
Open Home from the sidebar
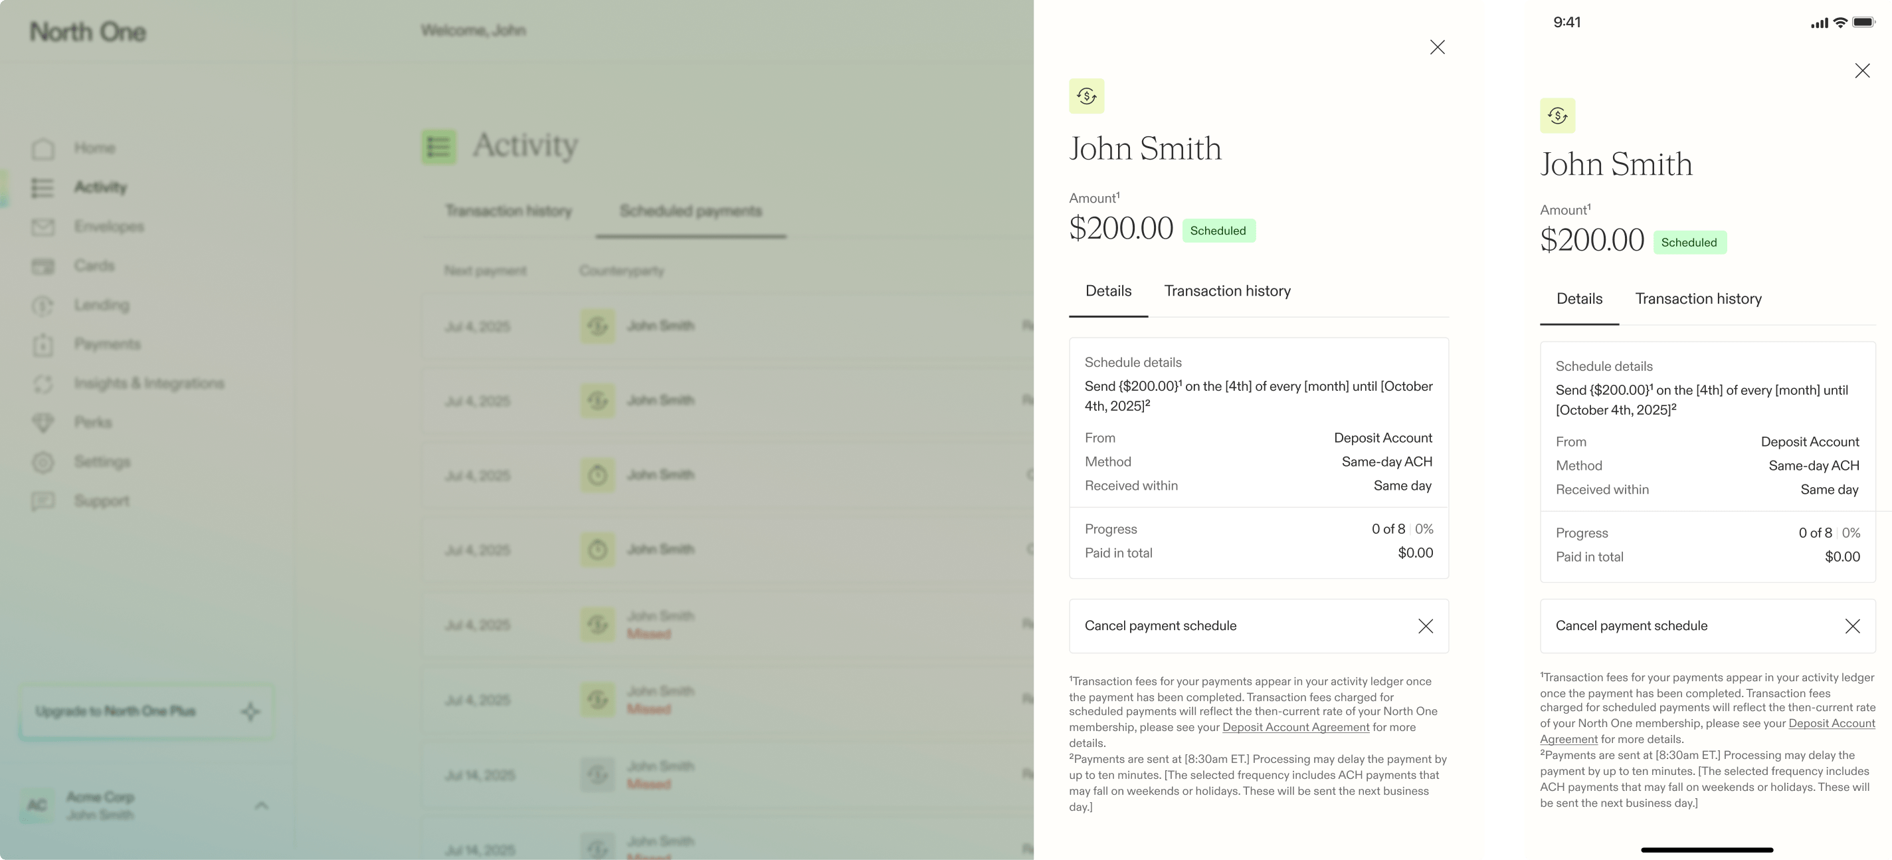coord(94,148)
